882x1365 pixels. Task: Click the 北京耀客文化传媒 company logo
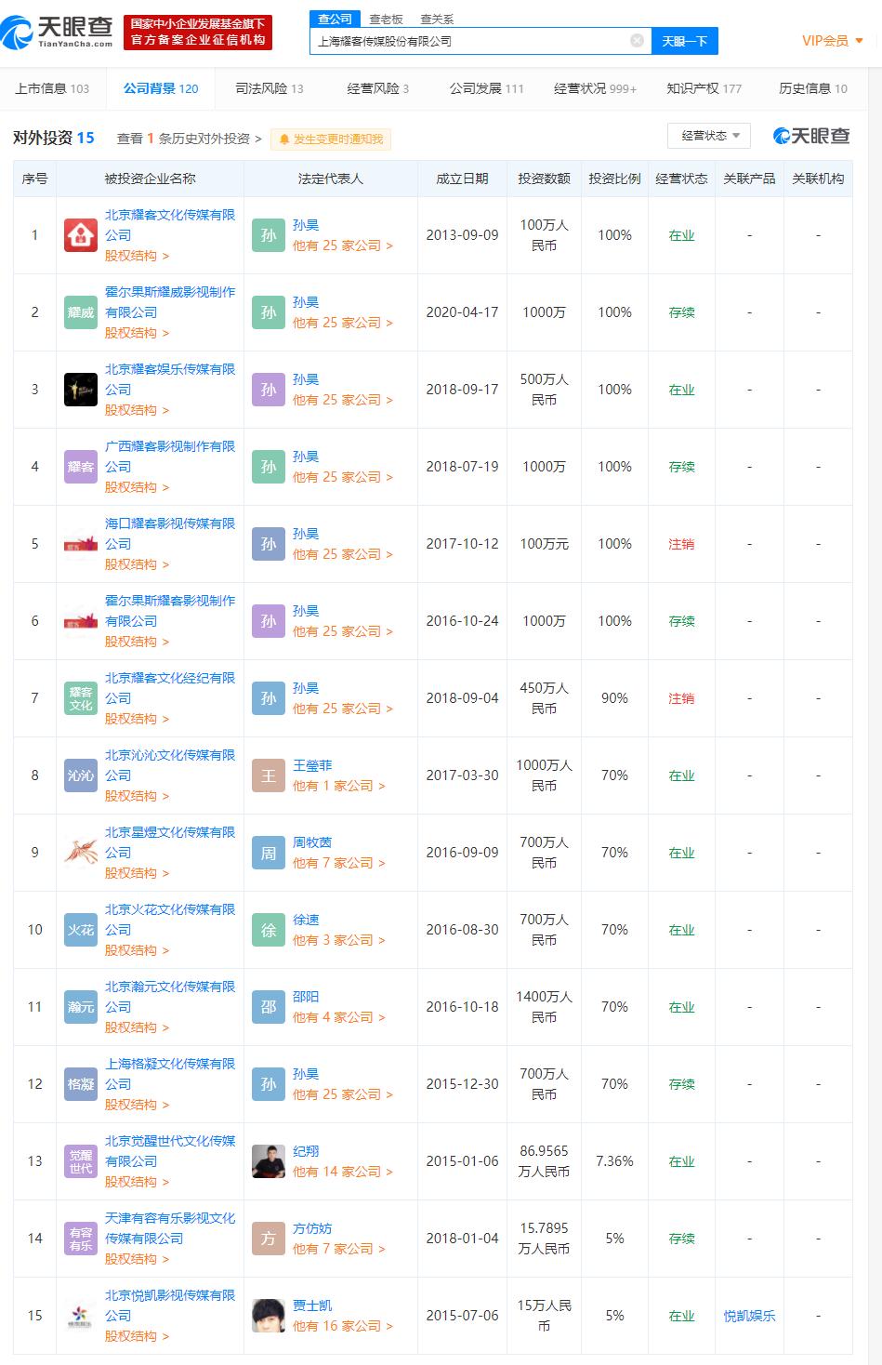coord(81,235)
